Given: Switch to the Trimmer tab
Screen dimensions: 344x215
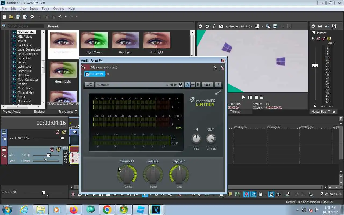Looking at the screenshot, I should [235, 112].
